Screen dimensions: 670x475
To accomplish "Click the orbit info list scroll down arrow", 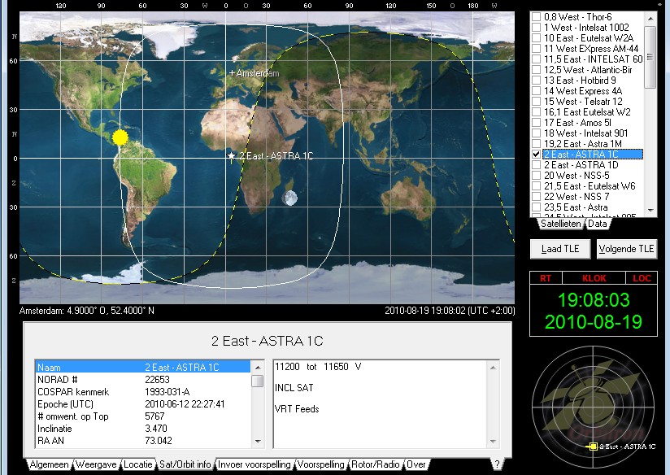I will click(x=258, y=441).
